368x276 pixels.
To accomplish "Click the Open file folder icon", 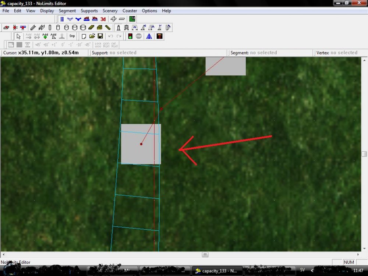I will [92, 36].
